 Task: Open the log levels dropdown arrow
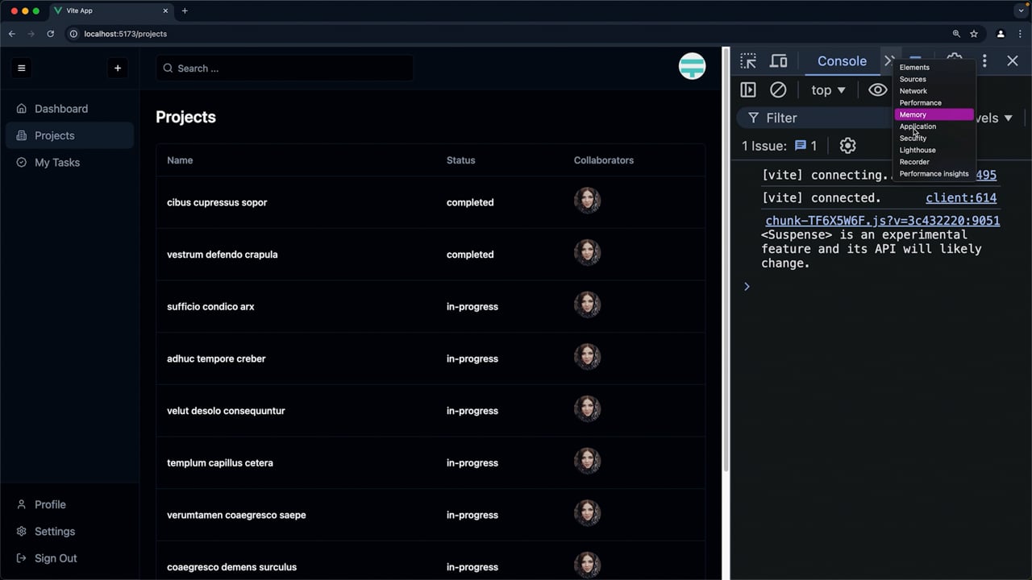[1008, 118]
